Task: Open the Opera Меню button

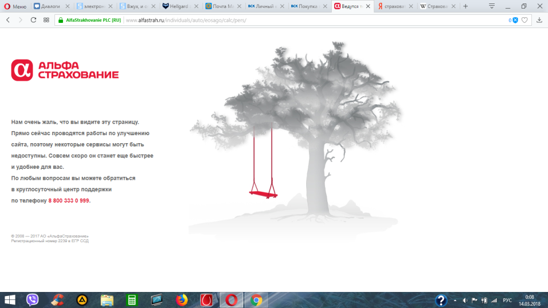Action: coord(15,6)
